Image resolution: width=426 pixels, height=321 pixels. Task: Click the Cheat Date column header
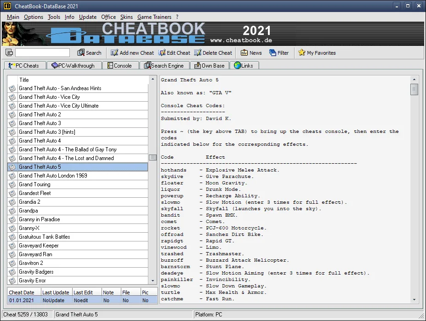pyautogui.click(x=24, y=292)
